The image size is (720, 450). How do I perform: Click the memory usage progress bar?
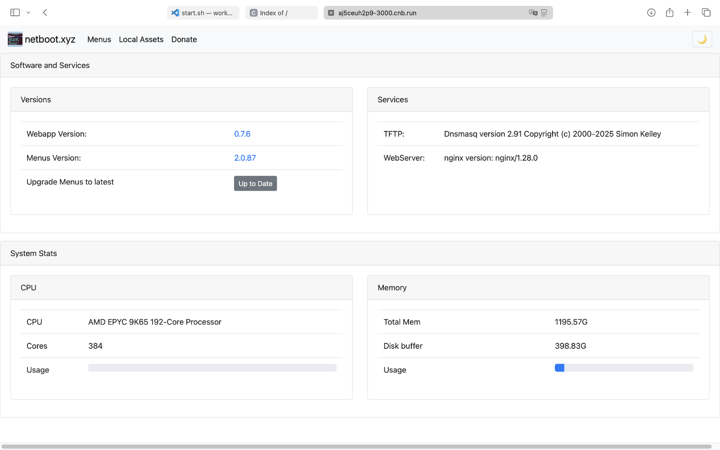[624, 368]
